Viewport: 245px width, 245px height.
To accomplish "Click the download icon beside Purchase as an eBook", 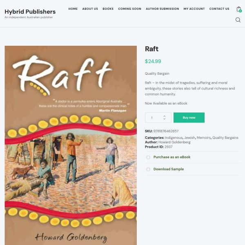I will [148, 157].
